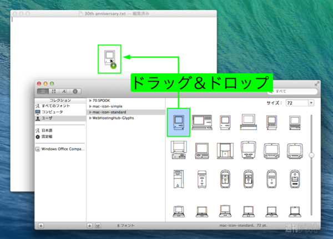Select the monitor on flat desktop base glyph

[249, 122]
